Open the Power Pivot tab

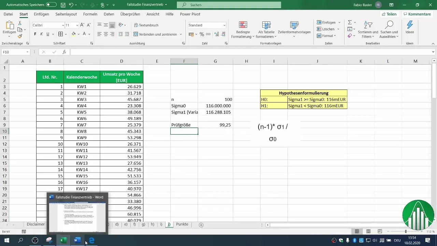pos(190,14)
